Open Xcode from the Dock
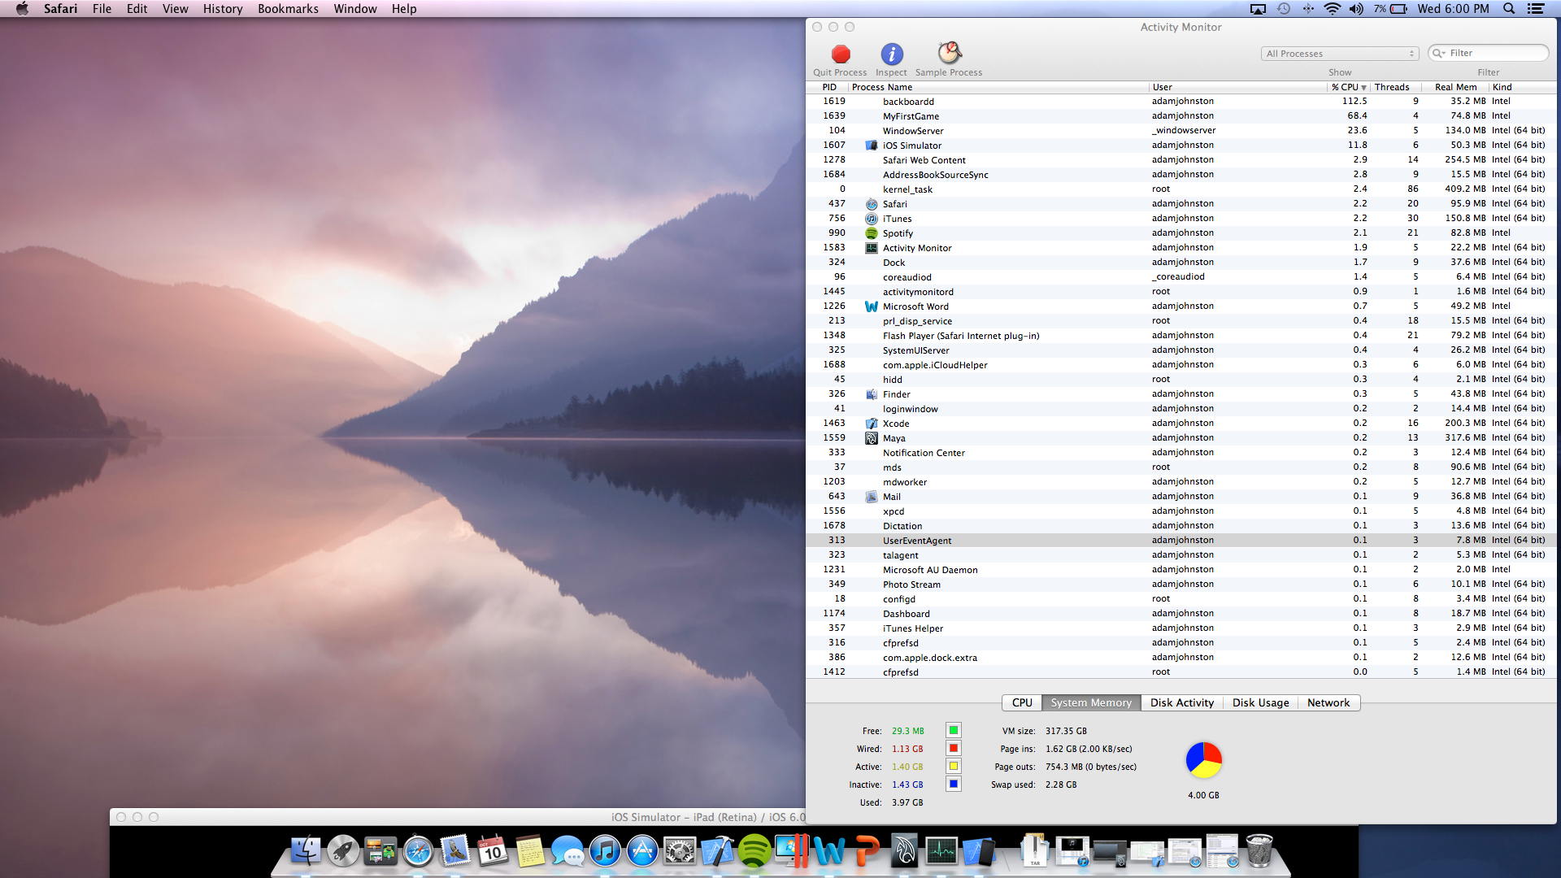1561x878 pixels. 717,851
